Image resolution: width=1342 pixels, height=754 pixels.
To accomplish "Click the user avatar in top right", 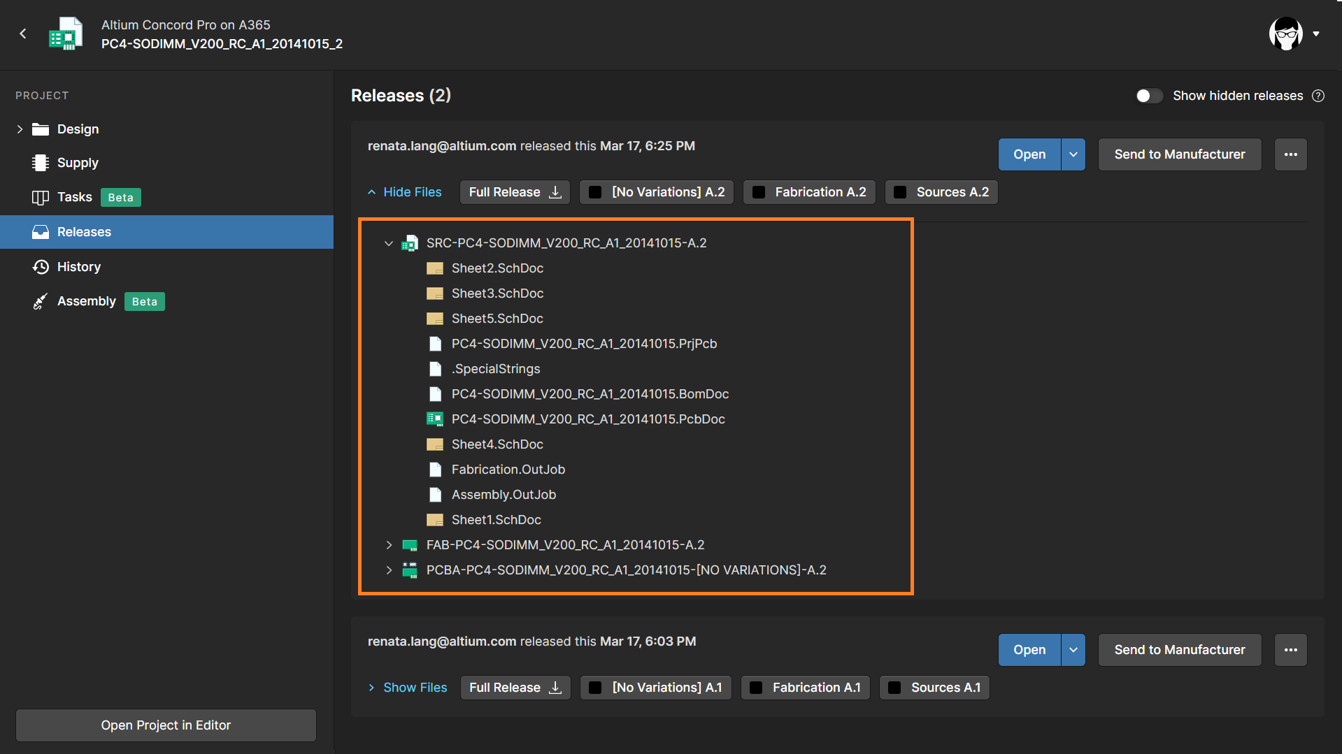I will 1285,33.
